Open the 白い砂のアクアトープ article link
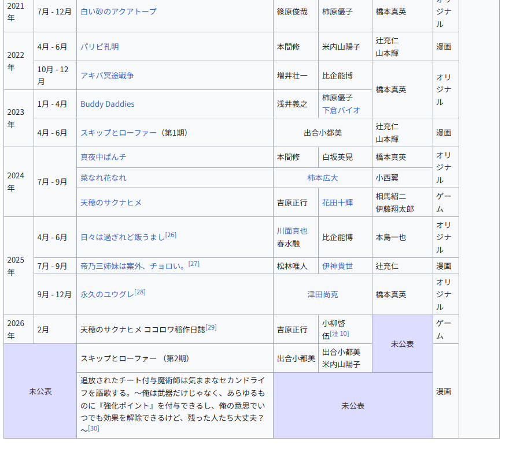513x449 pixels. (x=118, y=12)
